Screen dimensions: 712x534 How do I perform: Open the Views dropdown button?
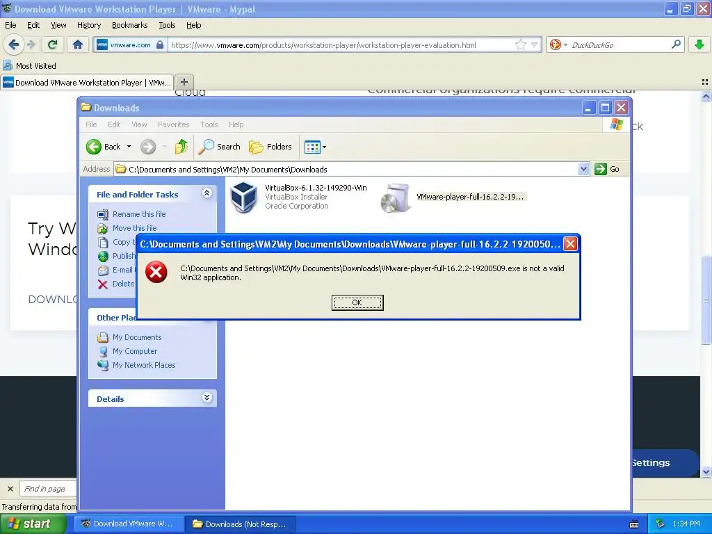[x=315, y=147]
